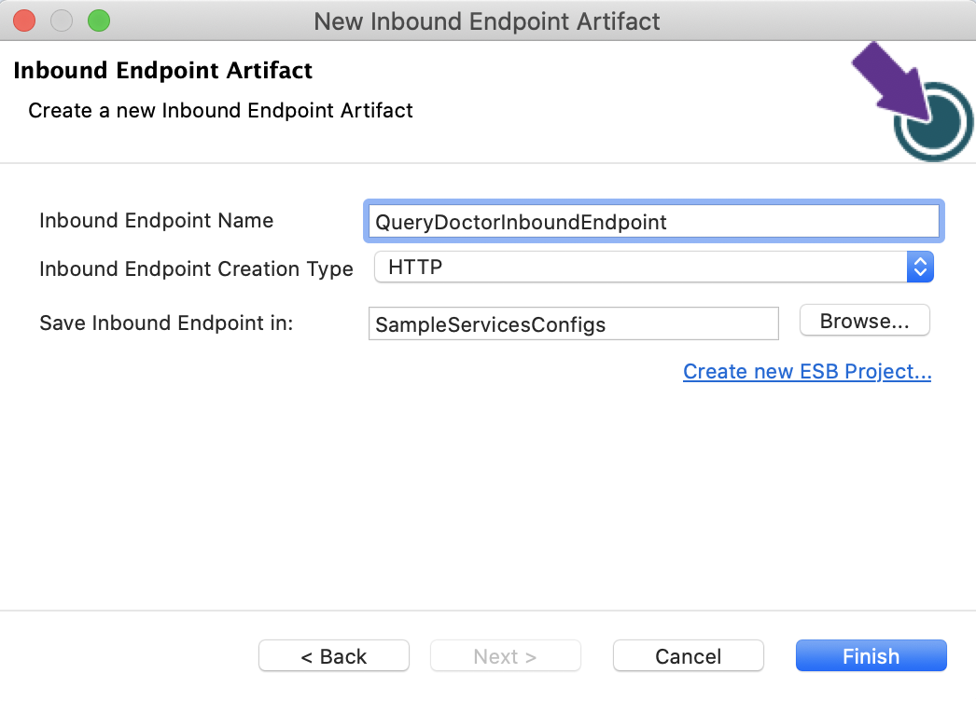Image resolution: width=976 pixels, height=701 pixels.
Task: Click the Inbound Endpoint Artifact heading
Action: [x=162, y=70]
